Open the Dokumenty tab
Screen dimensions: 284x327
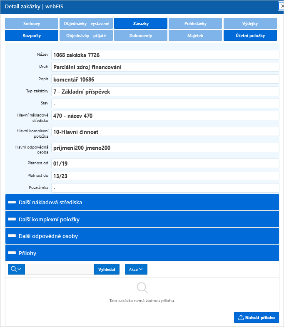pos(141,35)
